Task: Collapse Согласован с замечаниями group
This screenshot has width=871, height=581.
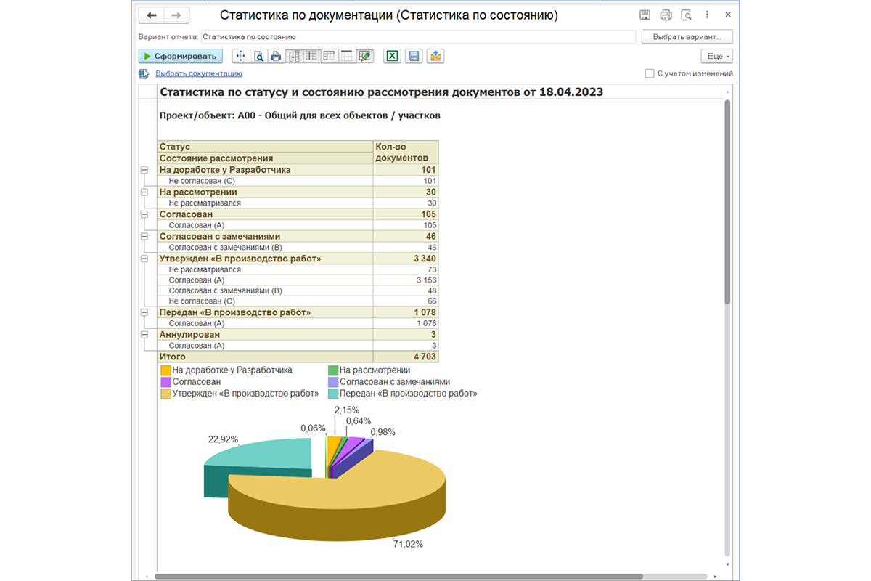Action: (144, 236)
